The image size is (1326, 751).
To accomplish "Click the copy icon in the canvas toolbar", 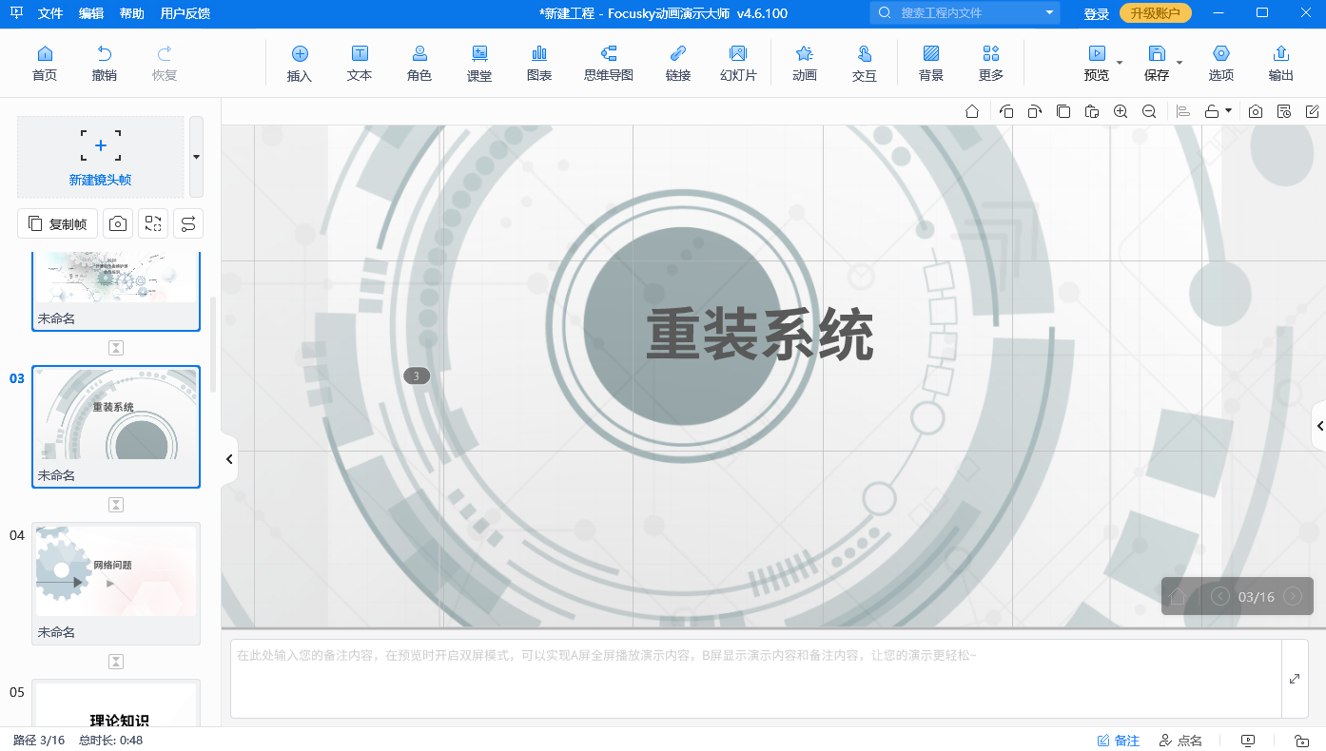I will 1063,111.
